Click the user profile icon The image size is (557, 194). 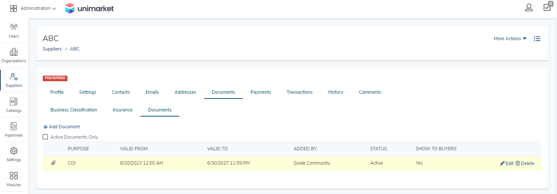[x=529, y=7]
